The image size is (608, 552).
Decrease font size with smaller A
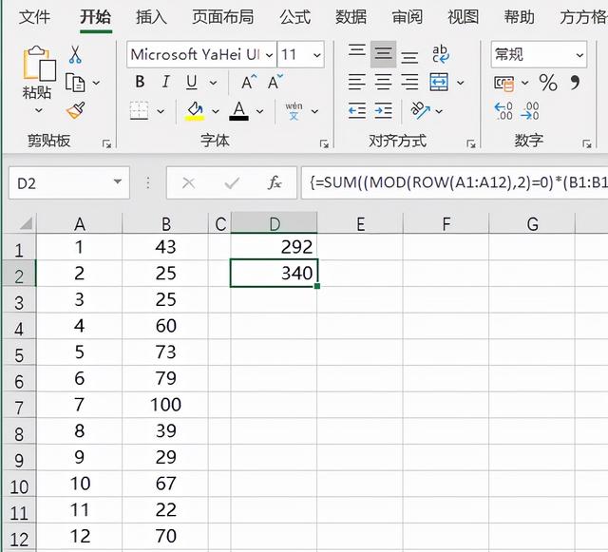tap(275, 82)
